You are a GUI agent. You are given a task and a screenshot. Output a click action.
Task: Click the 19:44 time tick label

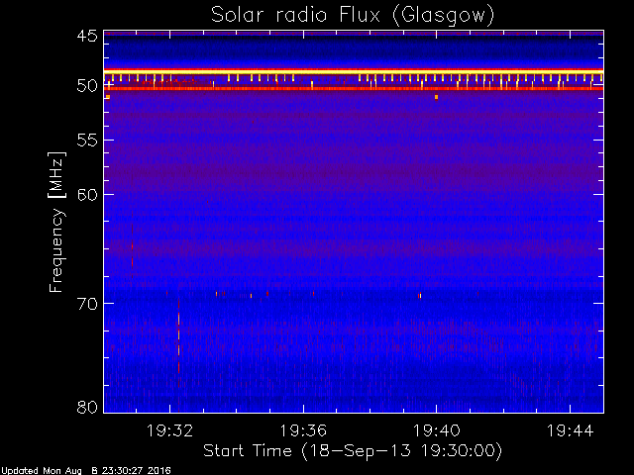coord(571,430)
